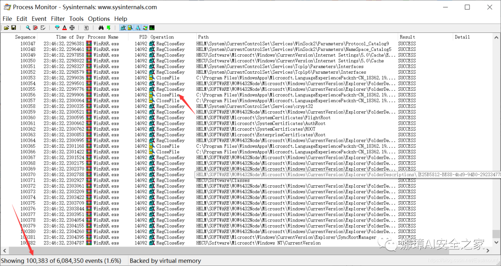501x266 pixels.
Task: Click the green Jump To Object arrow
Action: click(x=109, y=28)
